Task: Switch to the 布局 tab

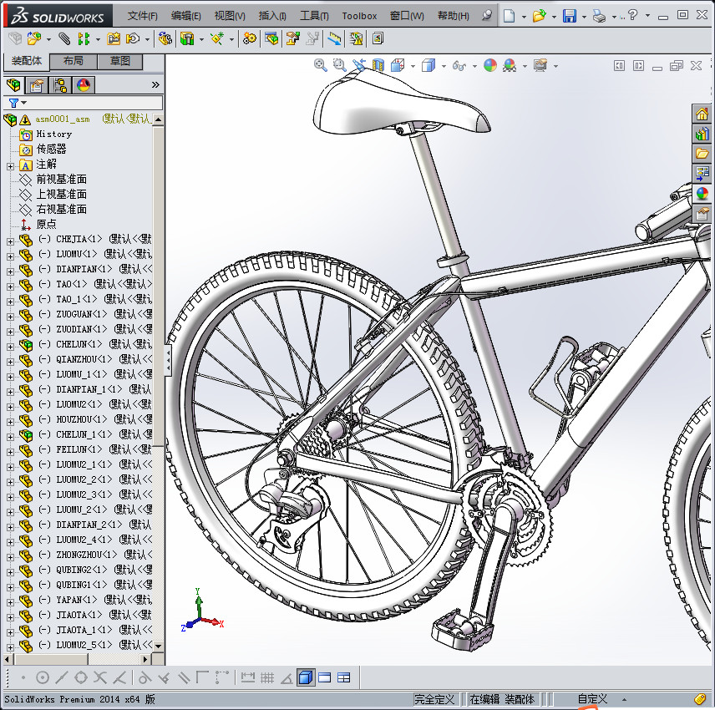Action: 73,61
